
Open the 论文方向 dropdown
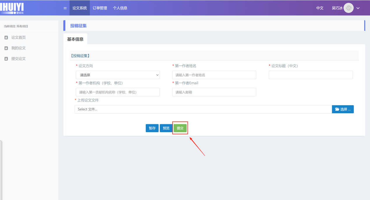(118, 75)
